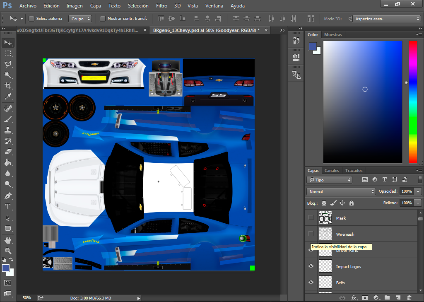Select the Clone Stamp tool
This screenshot has width=424, height=302.
(8, 130)
